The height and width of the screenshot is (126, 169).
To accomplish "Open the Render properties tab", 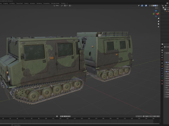I will (x=162, y=50).
